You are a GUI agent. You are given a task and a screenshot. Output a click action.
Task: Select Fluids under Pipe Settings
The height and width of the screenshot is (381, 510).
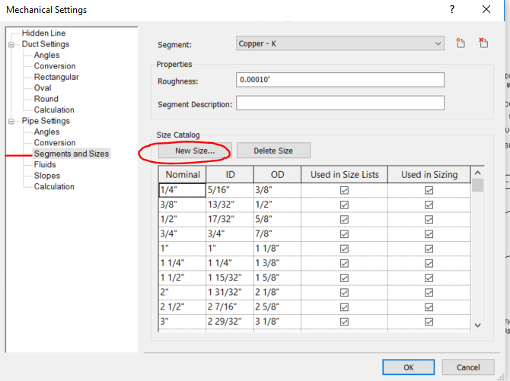[x=45, y=164]
